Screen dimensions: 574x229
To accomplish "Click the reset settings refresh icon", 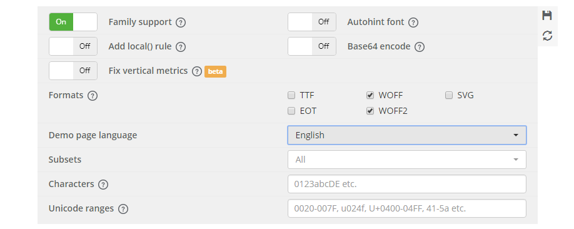I will 547,36.
